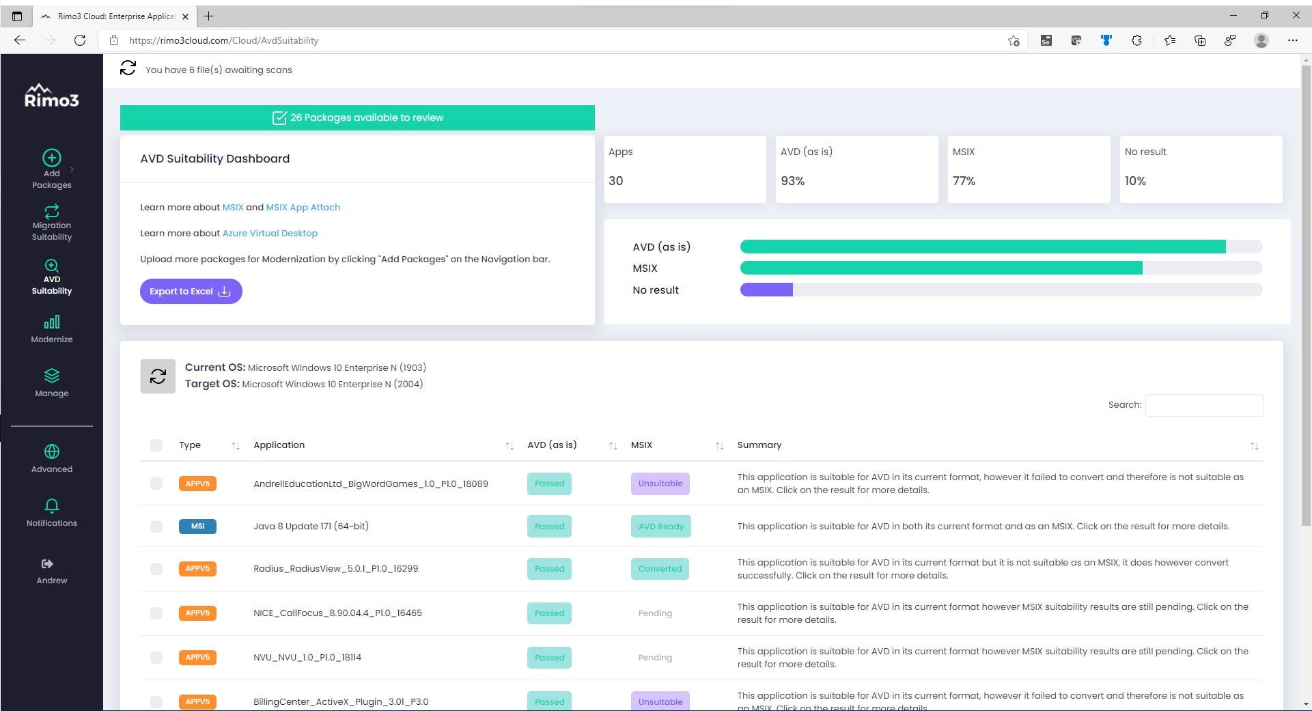Open the Manage section

pyautogui.click(x=52, y=382)
